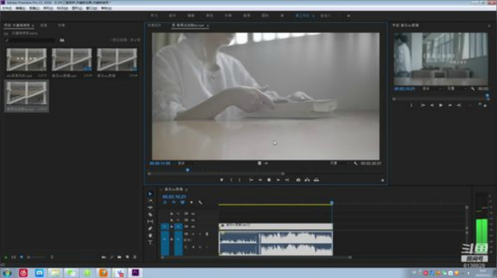Click the Drag Audio Only icon

point(266,163)
